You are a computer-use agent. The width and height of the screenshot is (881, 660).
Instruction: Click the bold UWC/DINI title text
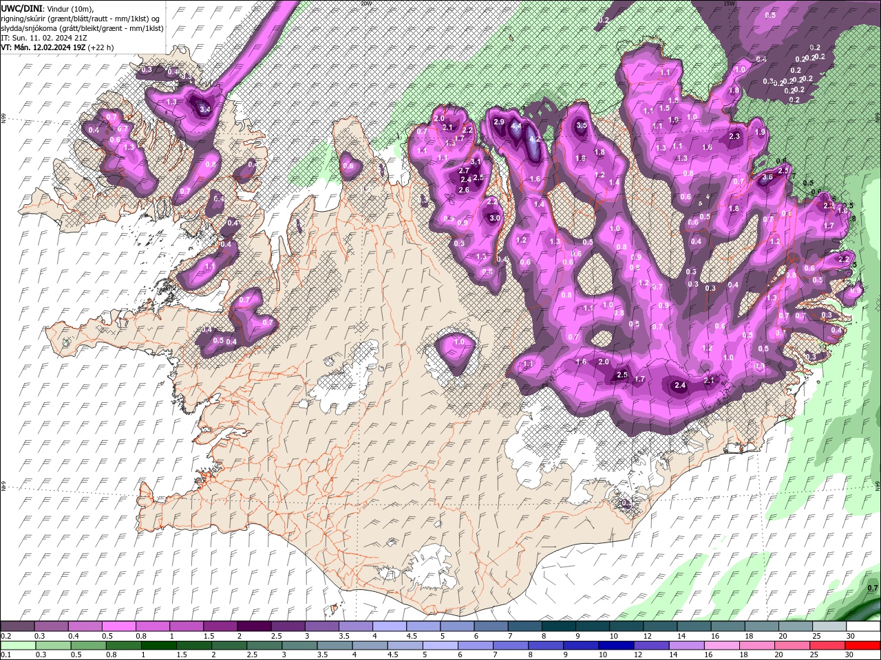(21, 8)
